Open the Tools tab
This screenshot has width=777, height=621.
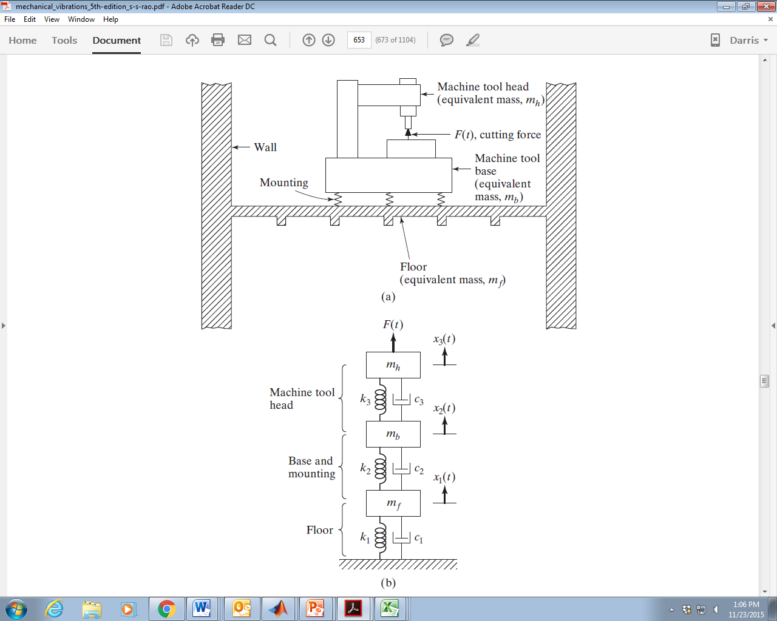coord(64,40)
